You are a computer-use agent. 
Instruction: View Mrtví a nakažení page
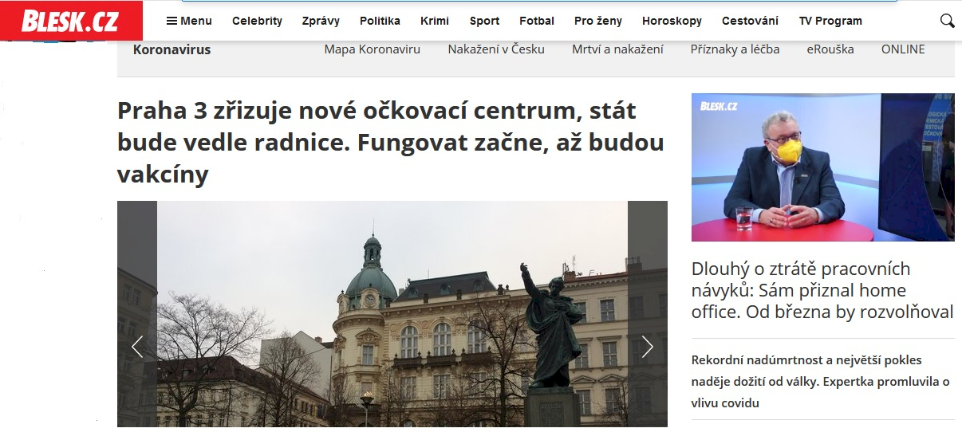(x=617, y=49)
